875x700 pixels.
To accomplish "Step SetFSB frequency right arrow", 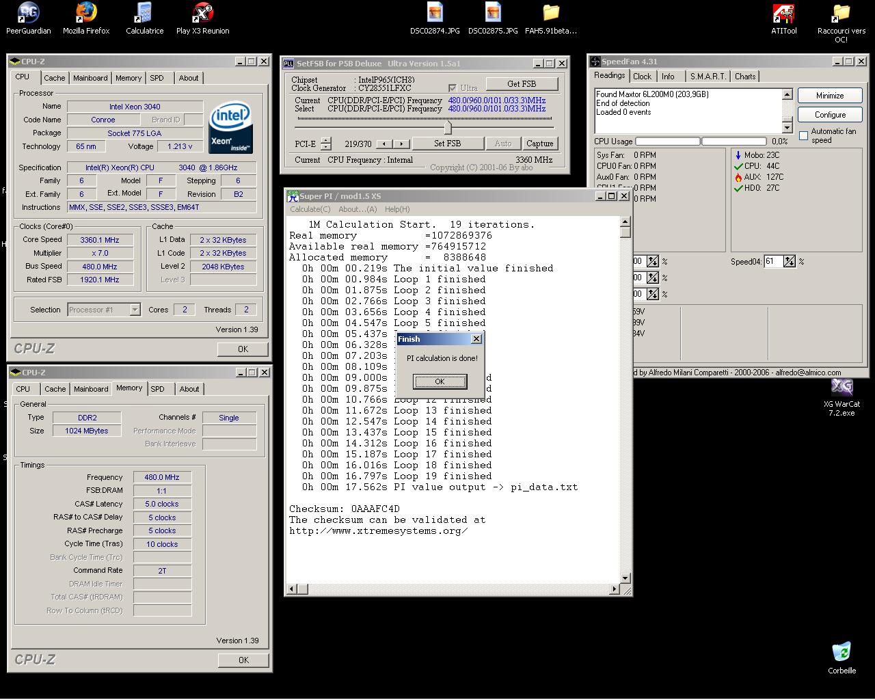I will click(x=402, y=144).
